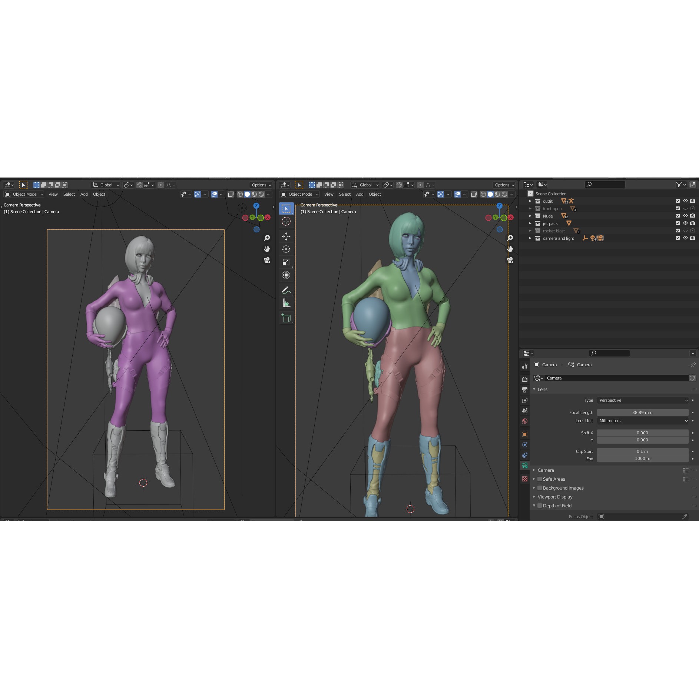
Task: Select the Rotate tool
Action: tap(286, 249)
